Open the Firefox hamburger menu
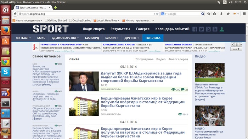Viewport: 248px width, 139px height. [244, 14]
